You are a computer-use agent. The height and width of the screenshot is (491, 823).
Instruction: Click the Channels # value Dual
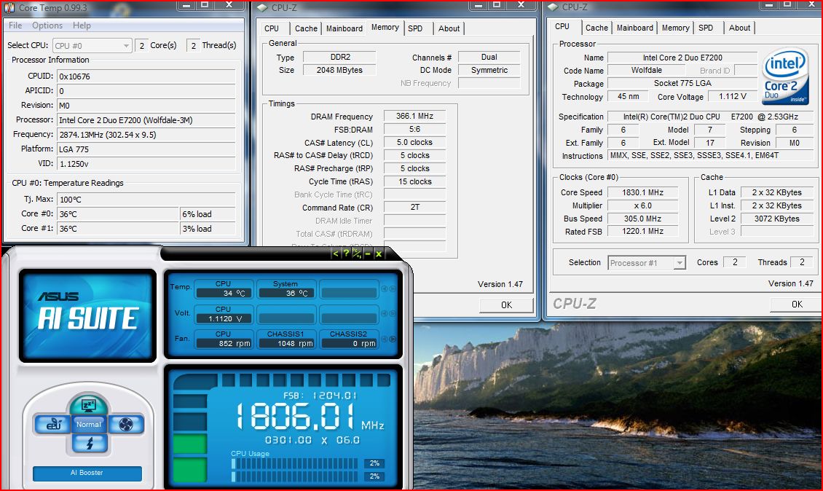click(x=489, y=58)
